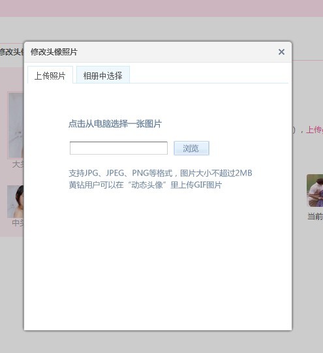323x353 pixels.
Task: Click the 点击从电脑选择一张图片 heading
Action: (115, 124)
